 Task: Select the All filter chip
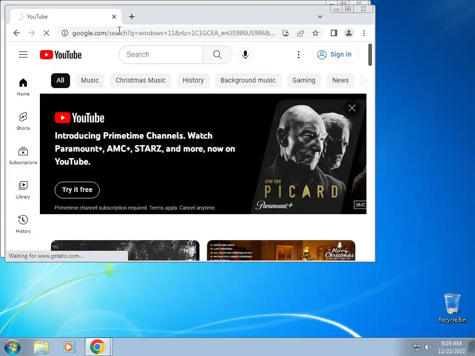[60, 81]
